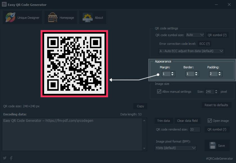Open the Image pixel format dropdown
Image resolution: width=236 pixels, height=163 pixels.
pos(176,148)
